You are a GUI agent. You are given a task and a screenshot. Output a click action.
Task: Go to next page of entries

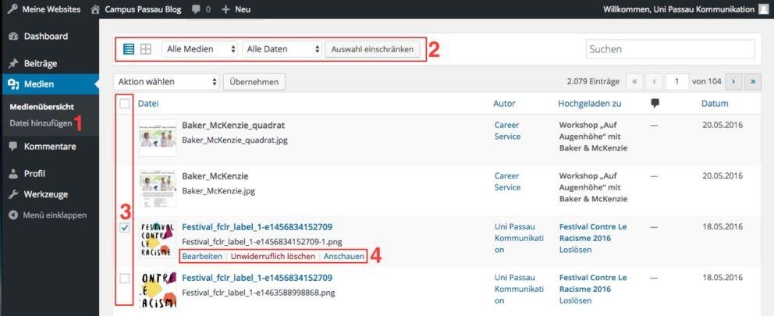(x=733, y=82)
